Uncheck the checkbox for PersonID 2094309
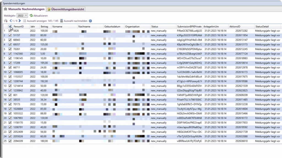Screen dimensions: 282x158 tap(10, 141)
